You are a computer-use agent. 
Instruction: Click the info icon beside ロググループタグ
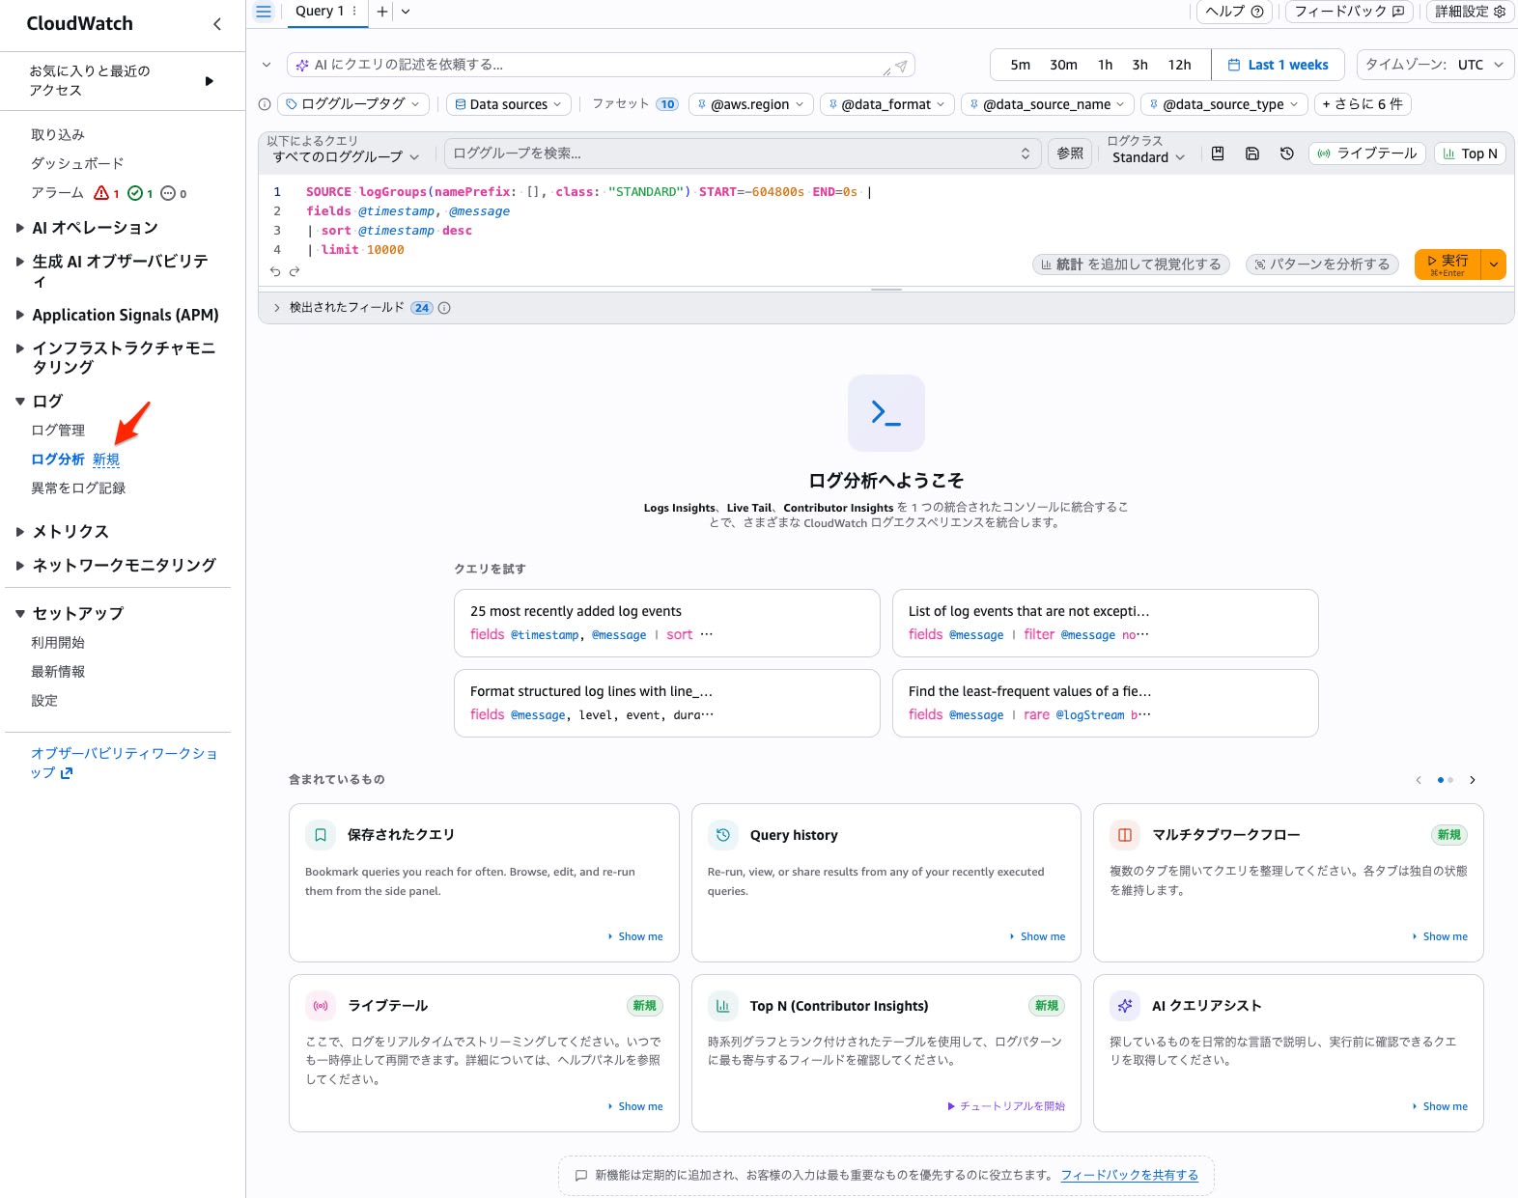(x=265, y=104)
